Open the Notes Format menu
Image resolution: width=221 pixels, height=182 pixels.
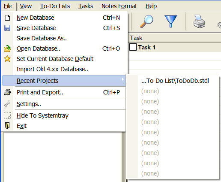119,6
